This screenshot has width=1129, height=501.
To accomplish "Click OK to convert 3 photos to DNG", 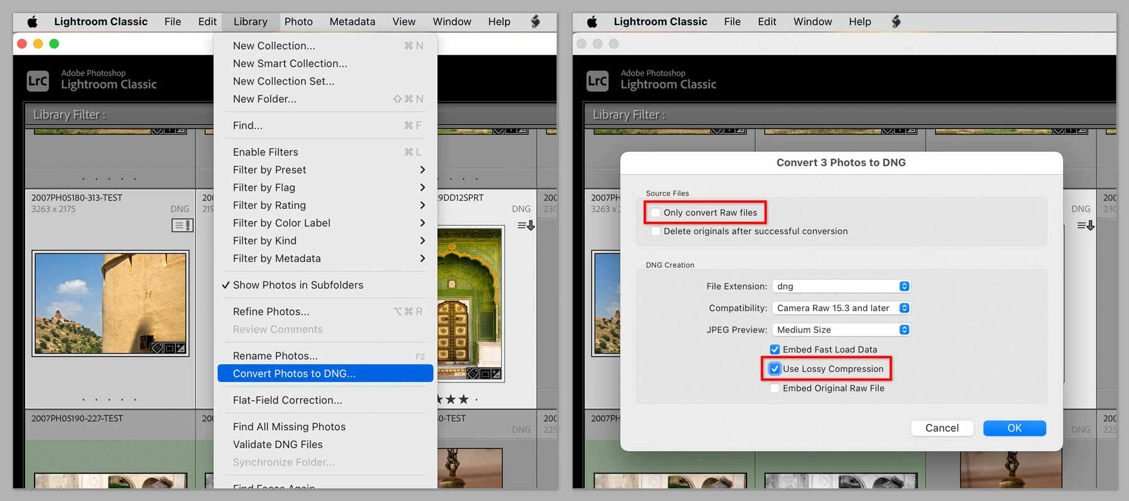I will point(1014,428).
